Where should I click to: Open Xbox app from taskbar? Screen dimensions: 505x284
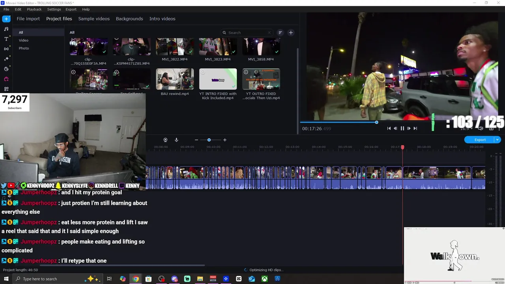(264, 279)
